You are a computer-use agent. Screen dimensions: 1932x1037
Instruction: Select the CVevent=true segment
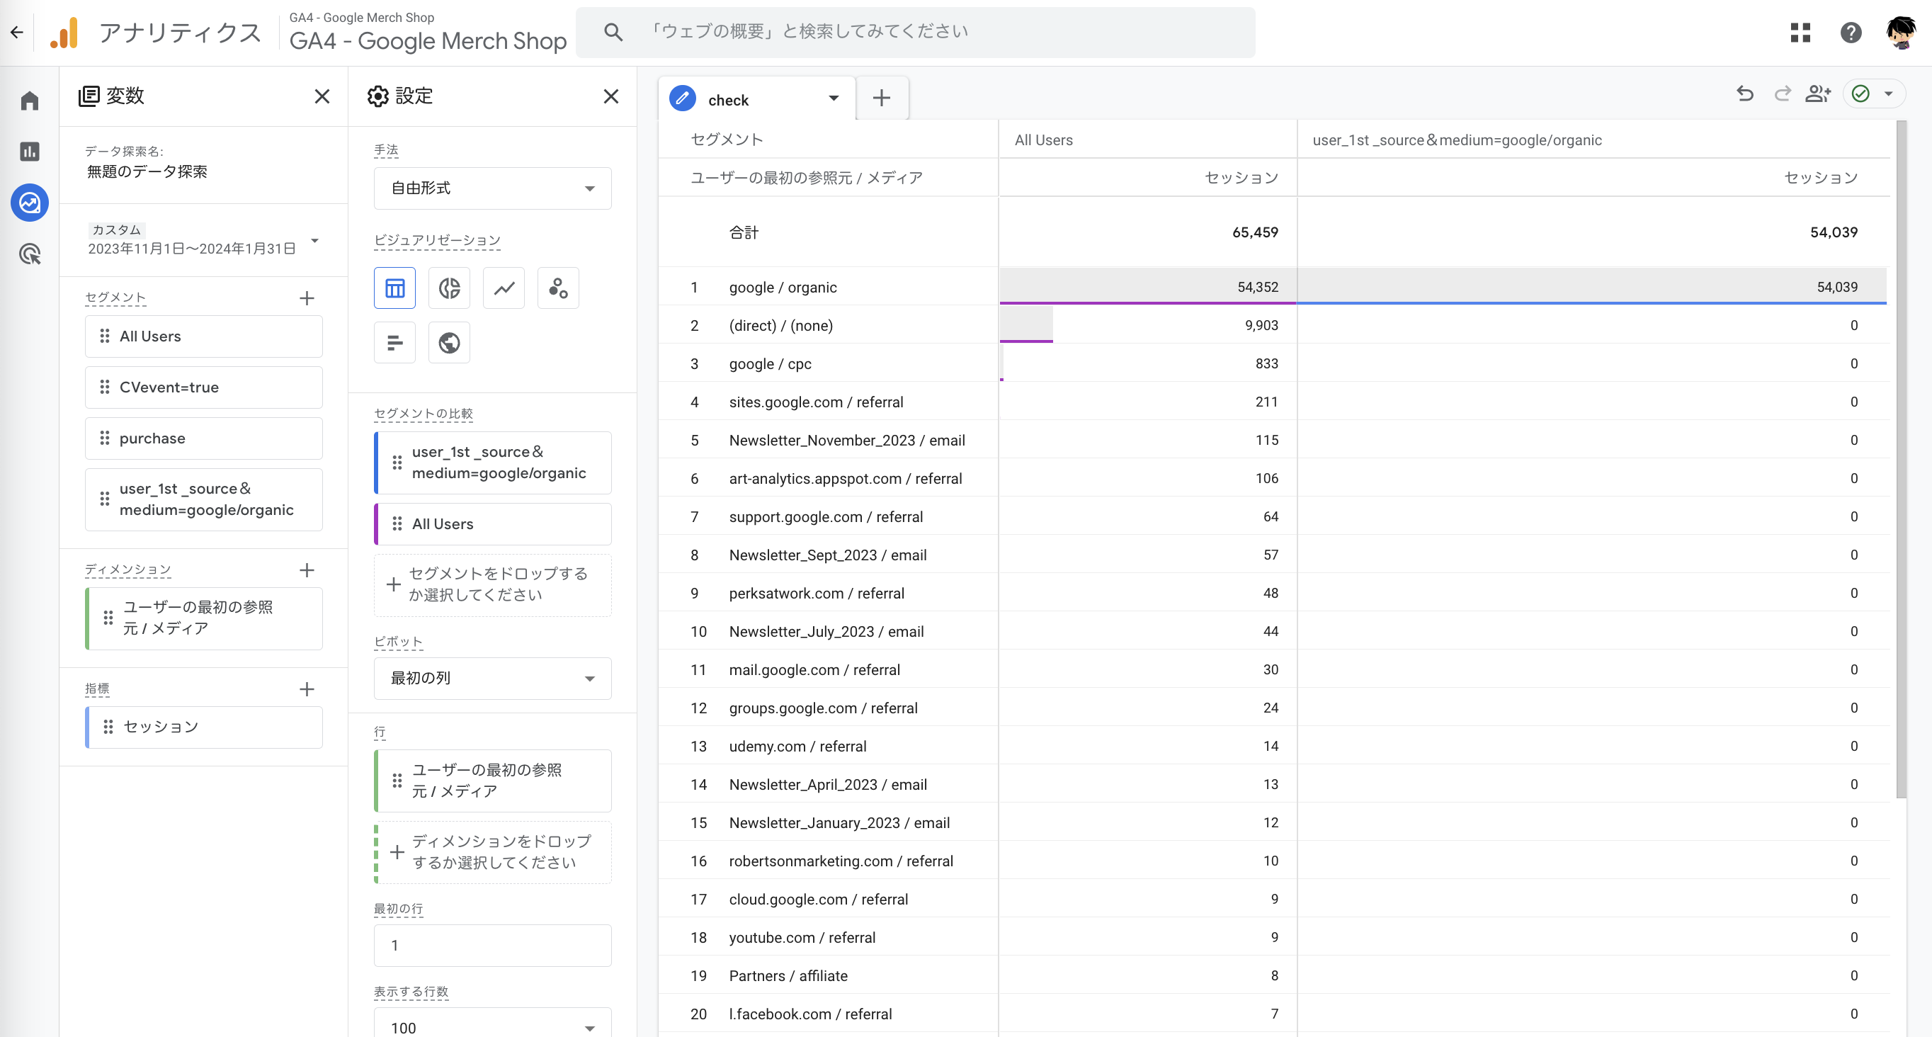(204, 387)
